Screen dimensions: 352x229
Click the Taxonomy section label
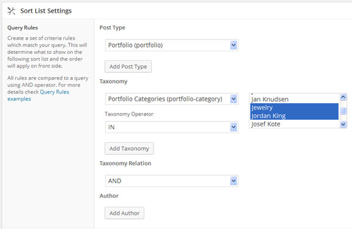[x=114, y=81]
